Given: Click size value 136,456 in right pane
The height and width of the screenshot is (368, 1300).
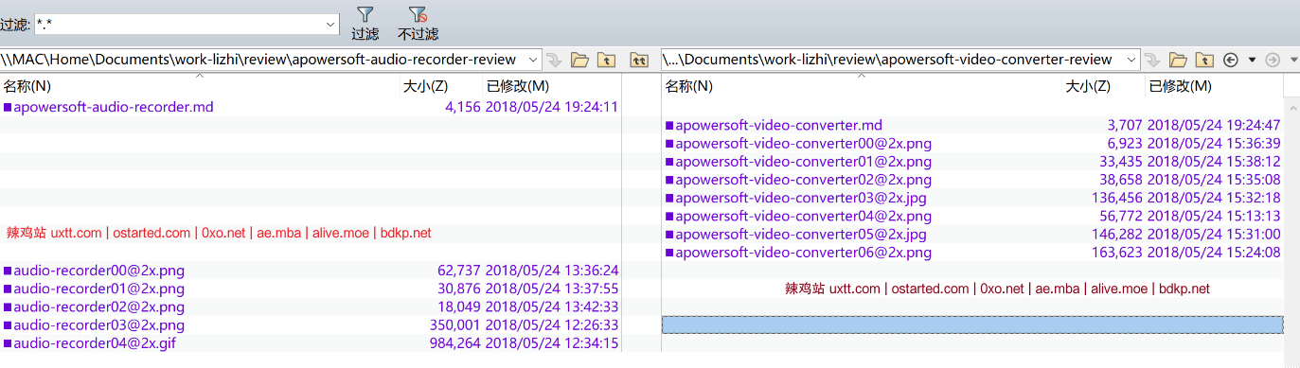Looking at the screenshot, I should point(1117,198).
